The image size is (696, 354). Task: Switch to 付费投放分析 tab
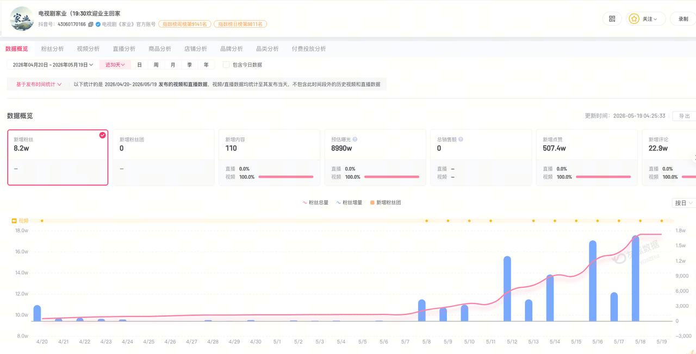309,49
